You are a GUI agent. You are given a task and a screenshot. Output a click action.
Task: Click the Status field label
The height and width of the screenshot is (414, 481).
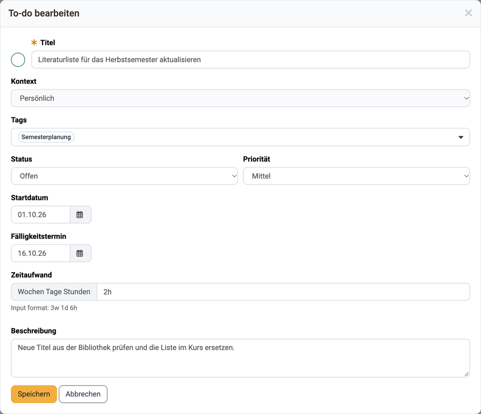coord(21,159)
